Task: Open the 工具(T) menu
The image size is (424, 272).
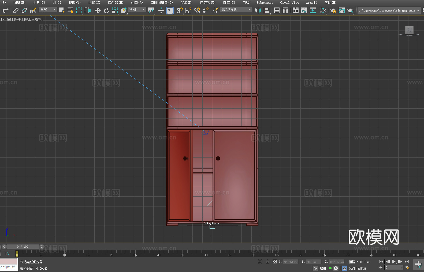Action: [x=39, y=2]
